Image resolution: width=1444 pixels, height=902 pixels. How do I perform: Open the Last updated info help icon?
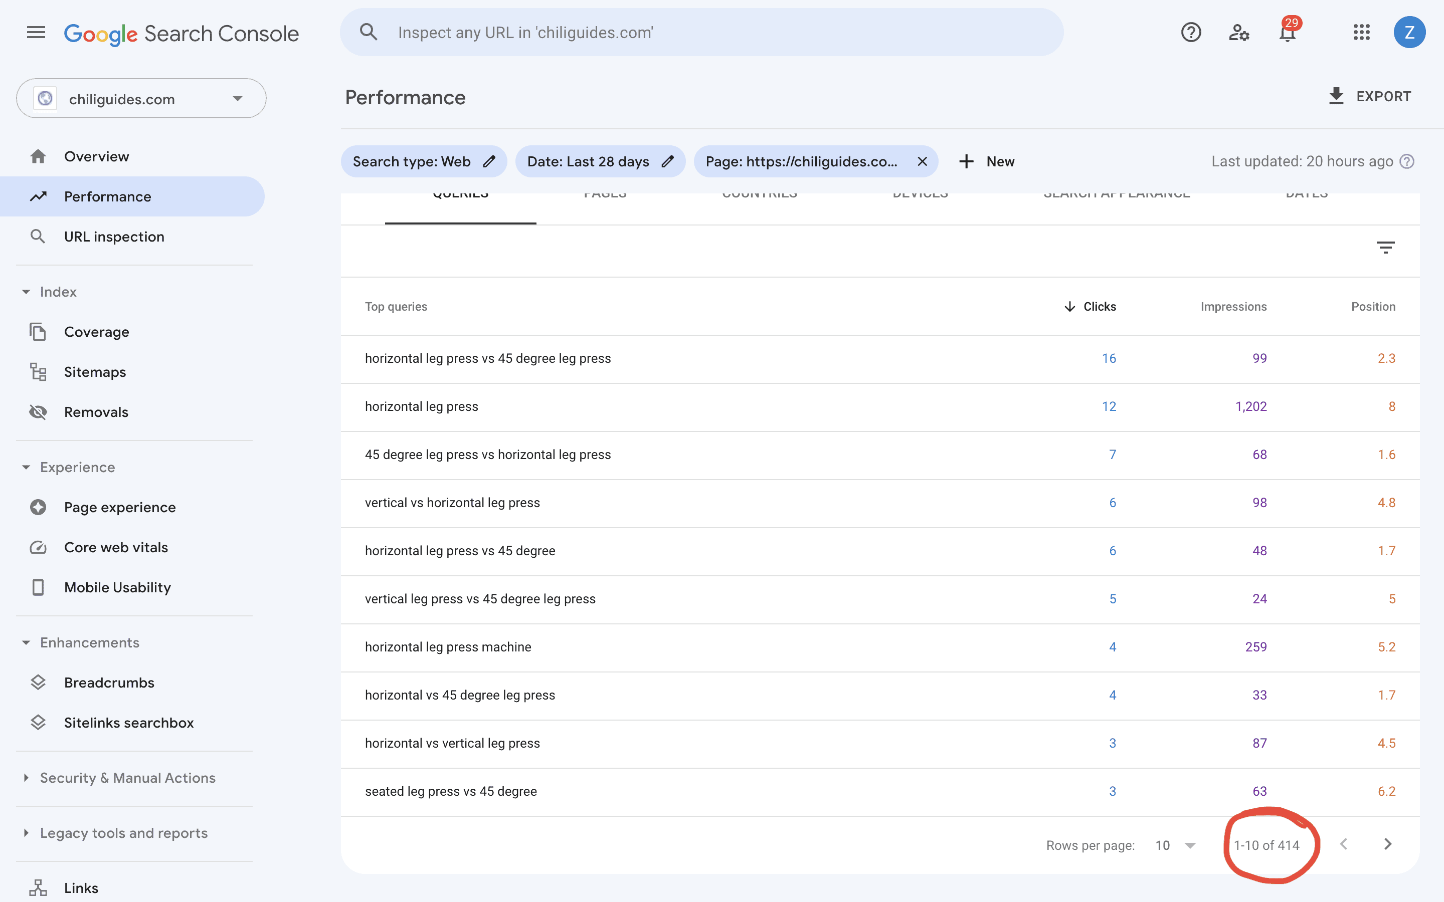(x=1407, y=162)
